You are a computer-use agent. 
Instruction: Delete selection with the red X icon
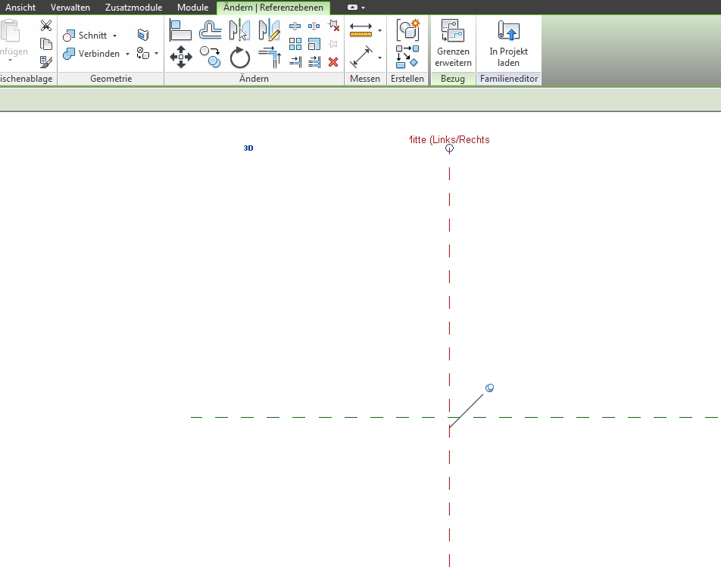pos(333,62)
